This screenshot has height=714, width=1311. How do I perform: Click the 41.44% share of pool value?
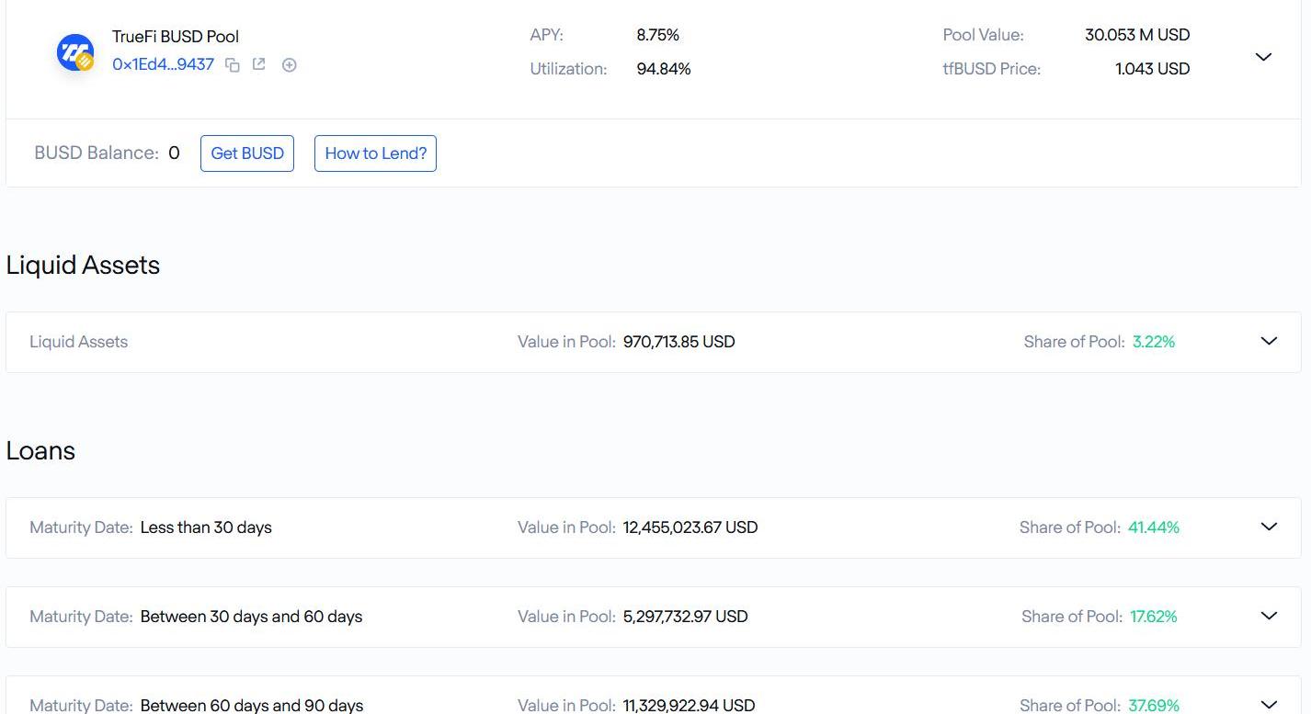click(1153, 527)
